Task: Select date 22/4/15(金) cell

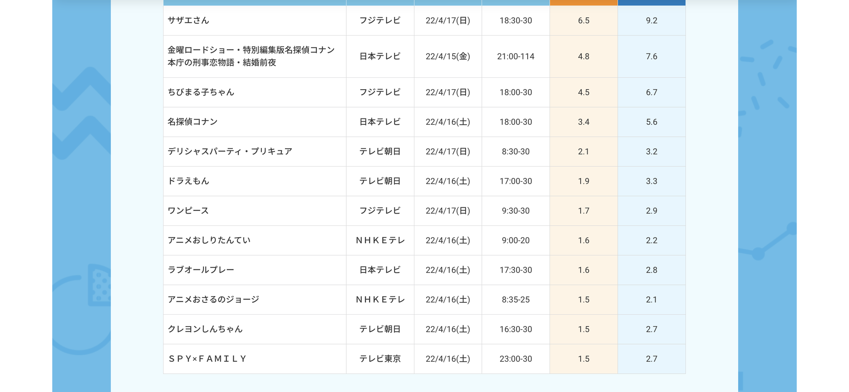Action: coord(448,56)
